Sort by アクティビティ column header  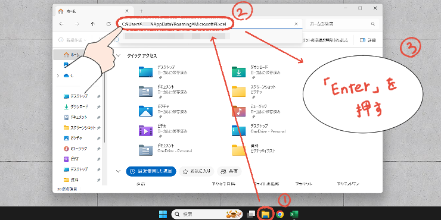[x=348, y=184]
